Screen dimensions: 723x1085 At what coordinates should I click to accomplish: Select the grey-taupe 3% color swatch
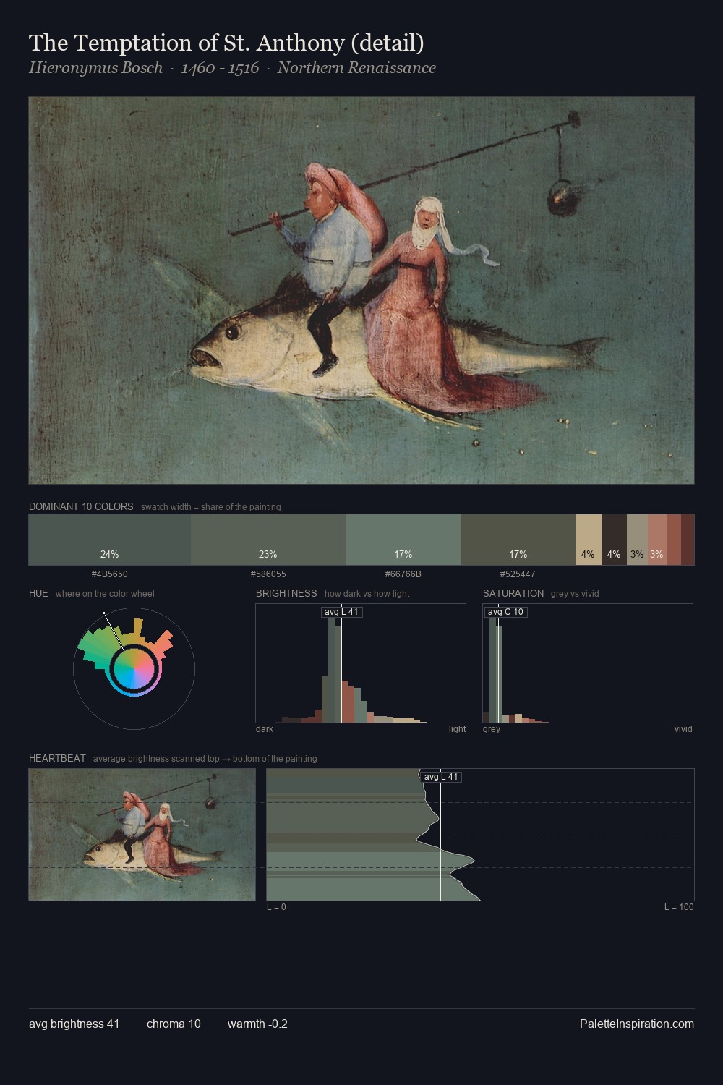(x=637, y=540)
